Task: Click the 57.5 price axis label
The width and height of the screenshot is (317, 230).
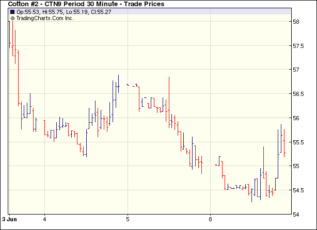Action: coord(298,46)
